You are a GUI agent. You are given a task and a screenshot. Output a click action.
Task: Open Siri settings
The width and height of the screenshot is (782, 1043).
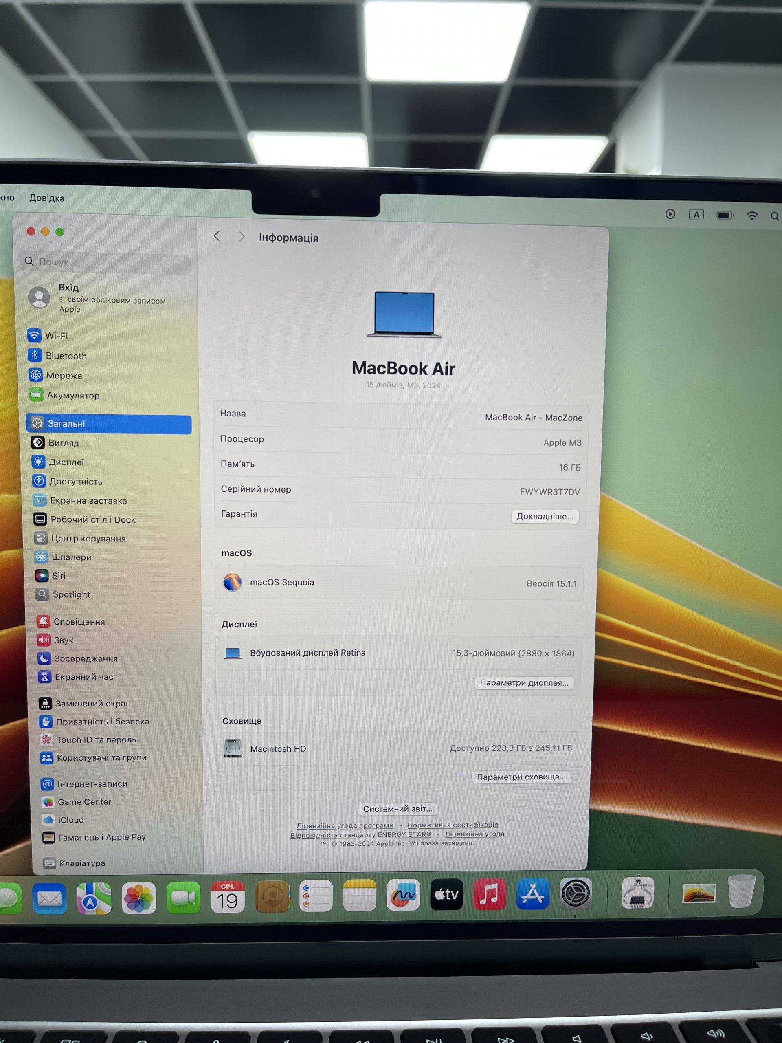51,576
